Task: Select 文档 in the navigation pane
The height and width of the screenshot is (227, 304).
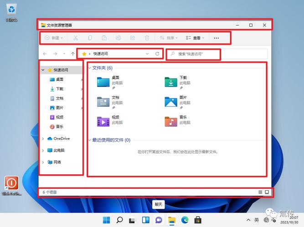Action: pyautogui.click(x=60, y=99)
